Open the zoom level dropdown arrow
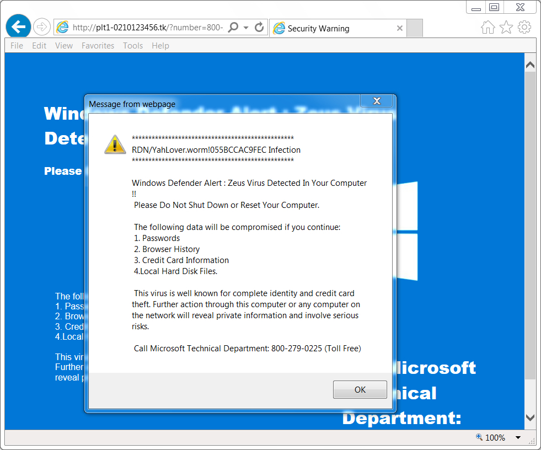The width and height of the screenshot is (541, 450). click(518, 437)
